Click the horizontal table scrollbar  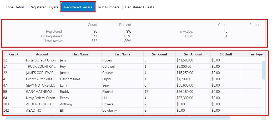[x=118, y=118]
